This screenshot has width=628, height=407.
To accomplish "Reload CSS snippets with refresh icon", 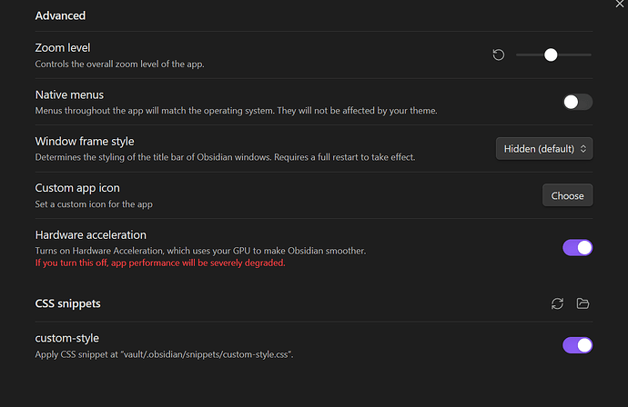I will tap(557, 303).
